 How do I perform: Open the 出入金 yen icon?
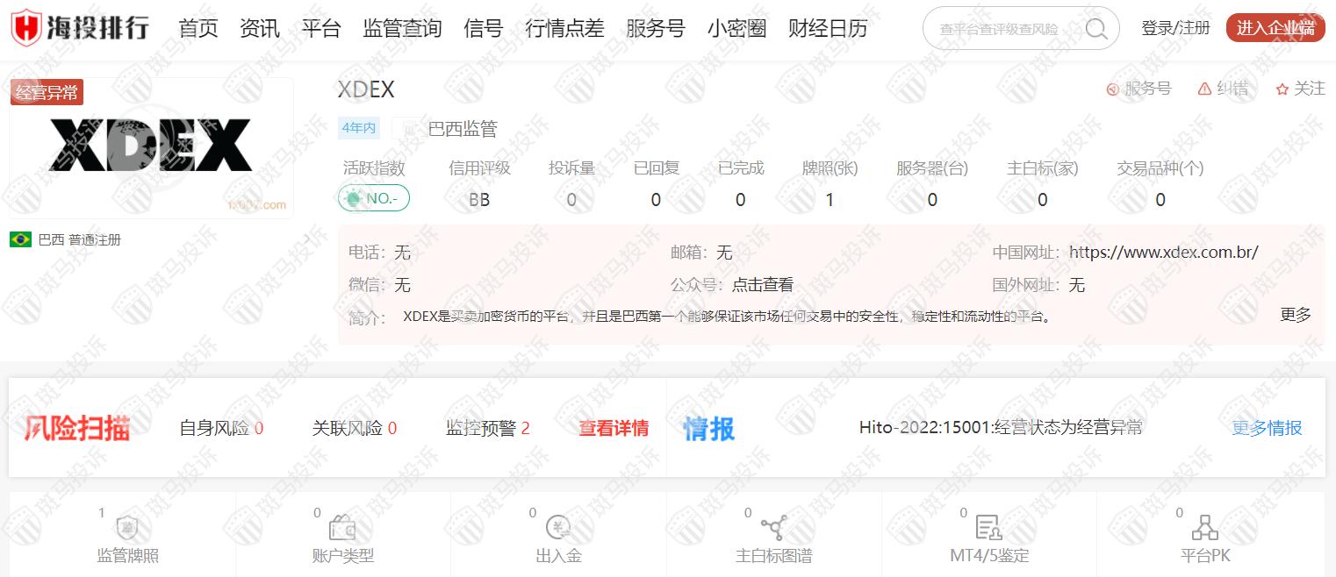[x=558, y=528]
